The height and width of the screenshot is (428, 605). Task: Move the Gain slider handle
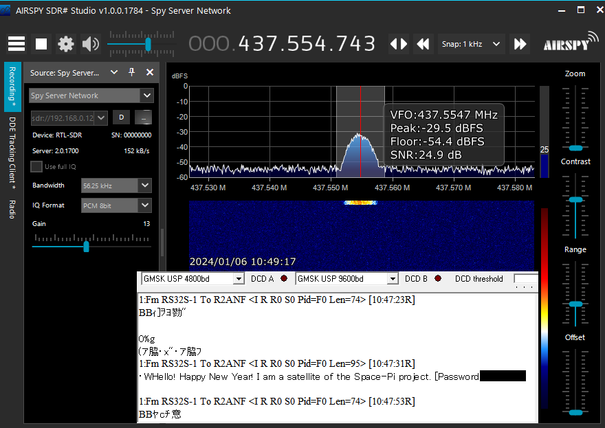[87, 247]
